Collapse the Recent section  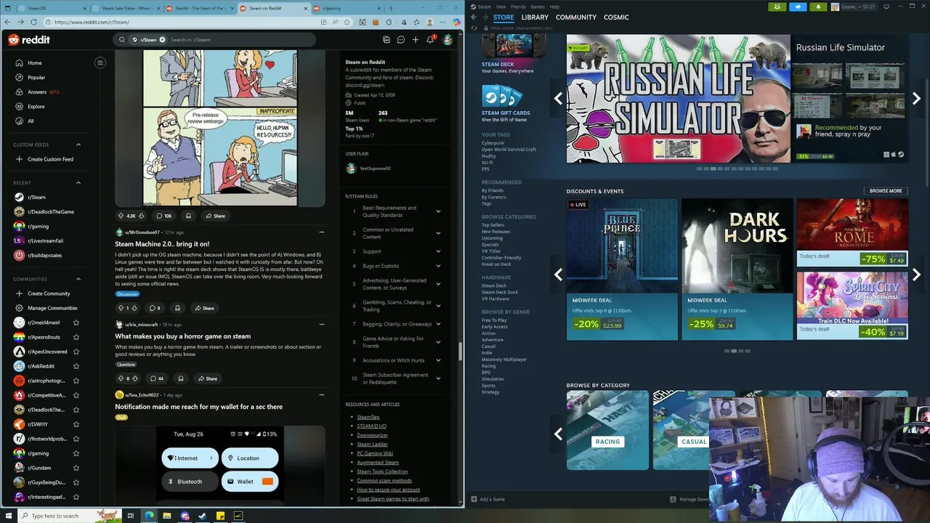pos(78,183)
